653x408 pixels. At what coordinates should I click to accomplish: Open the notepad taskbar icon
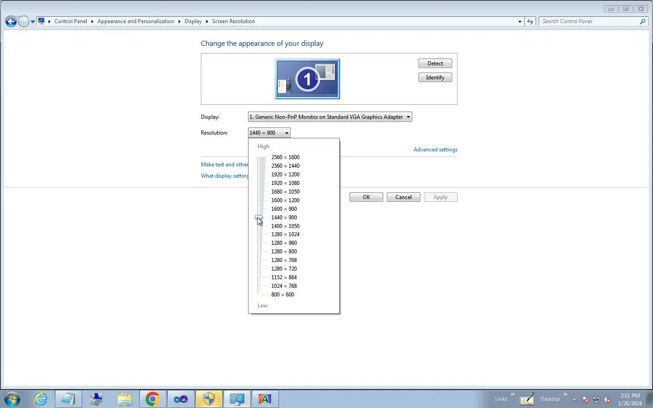tap(68, 399)
